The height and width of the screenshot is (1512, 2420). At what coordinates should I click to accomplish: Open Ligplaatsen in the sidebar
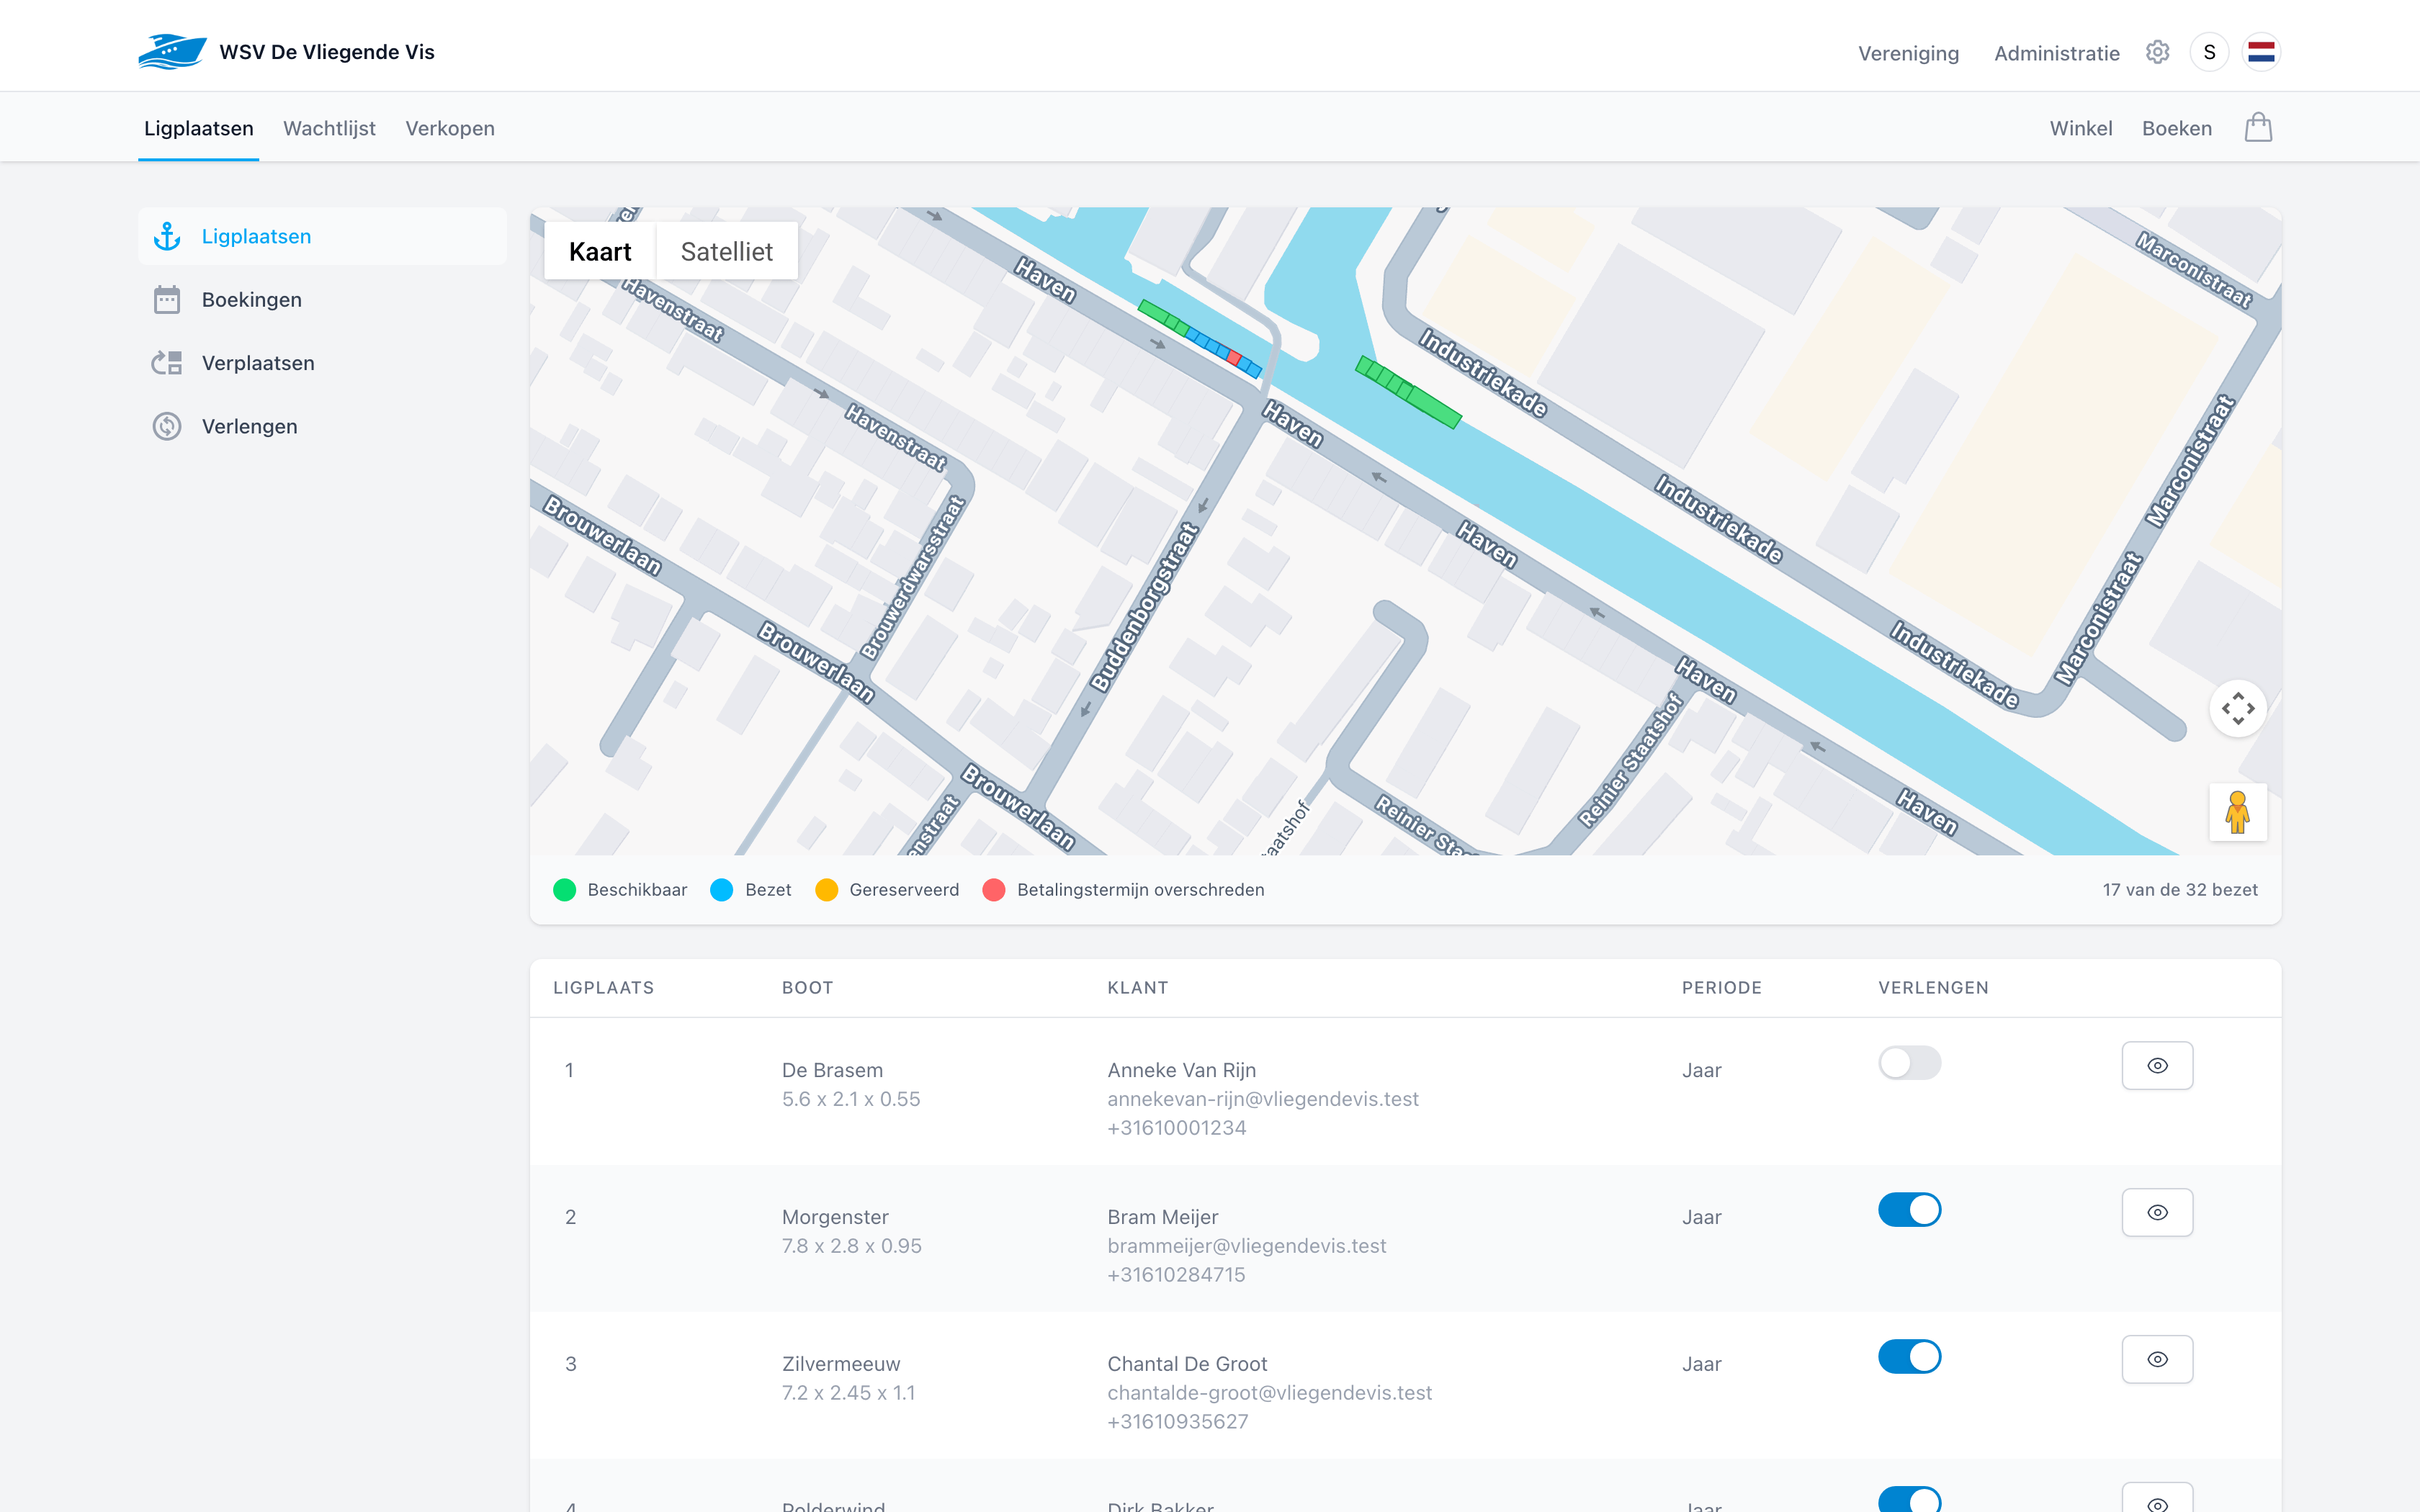coord(322,237)
